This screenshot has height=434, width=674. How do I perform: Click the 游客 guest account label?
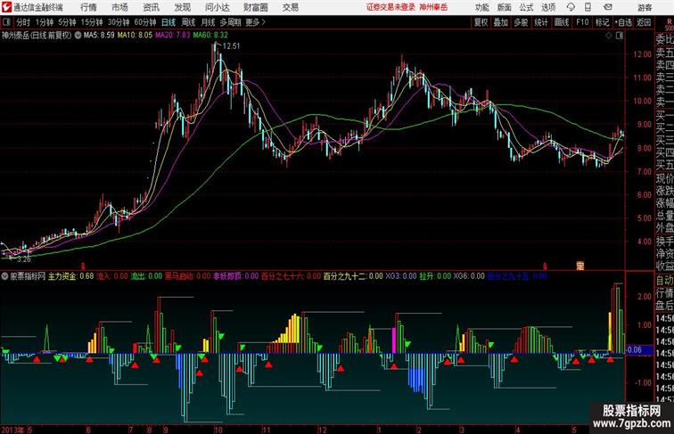645,7
